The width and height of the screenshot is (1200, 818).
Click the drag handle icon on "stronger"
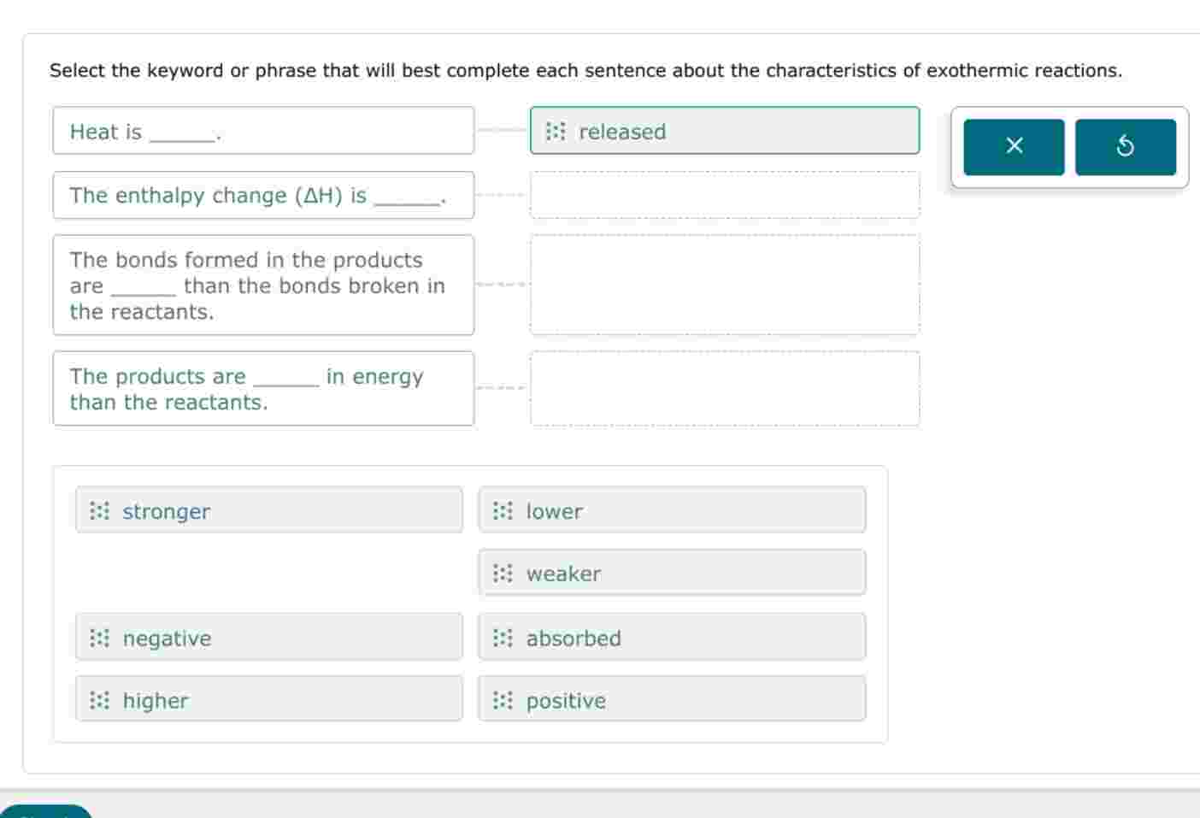100,511
